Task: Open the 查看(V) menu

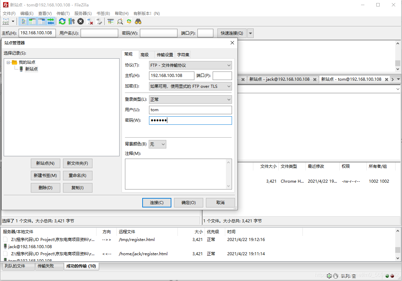Action: pyautogui.click(x=45, y=13)
